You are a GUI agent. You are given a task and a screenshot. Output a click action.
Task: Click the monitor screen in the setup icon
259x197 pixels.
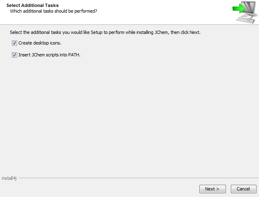coord(249,8)
